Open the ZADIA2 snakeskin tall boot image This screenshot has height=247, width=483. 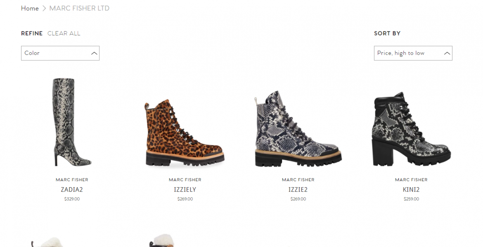click(x=72, y=122)
